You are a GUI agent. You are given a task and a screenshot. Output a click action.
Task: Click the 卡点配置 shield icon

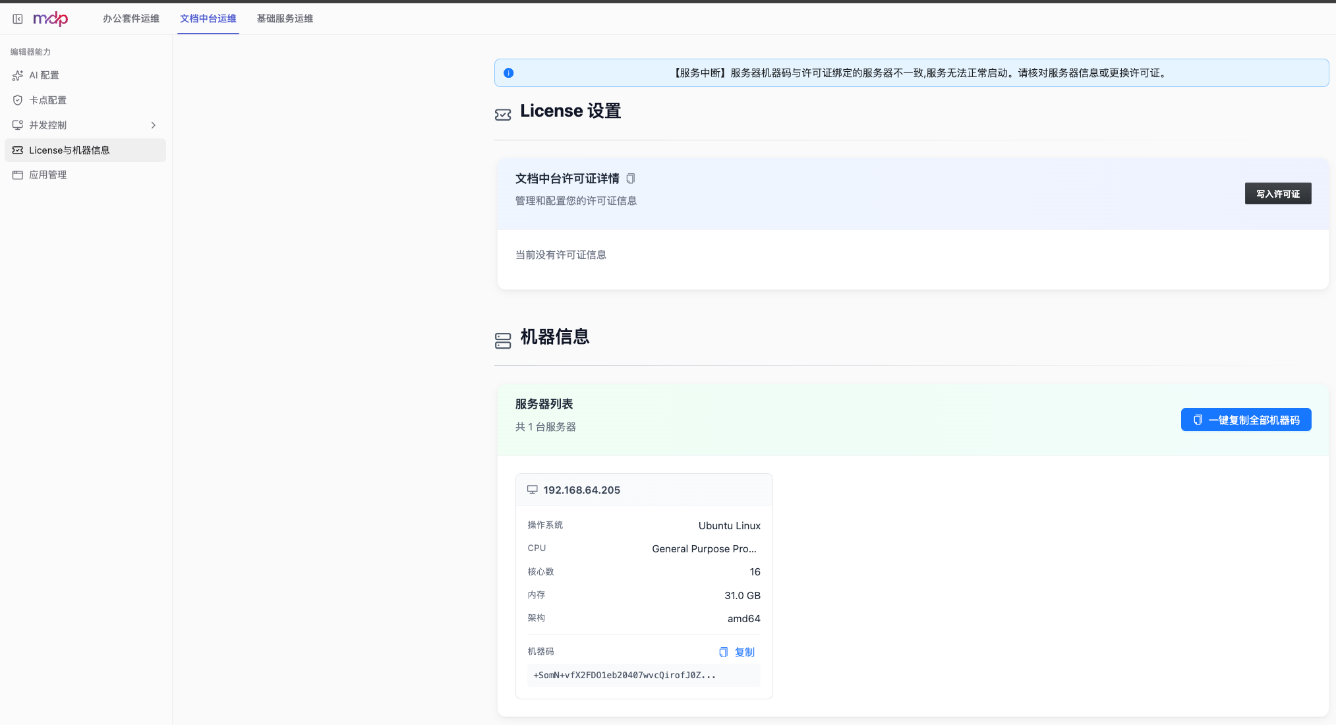point(18,100)
